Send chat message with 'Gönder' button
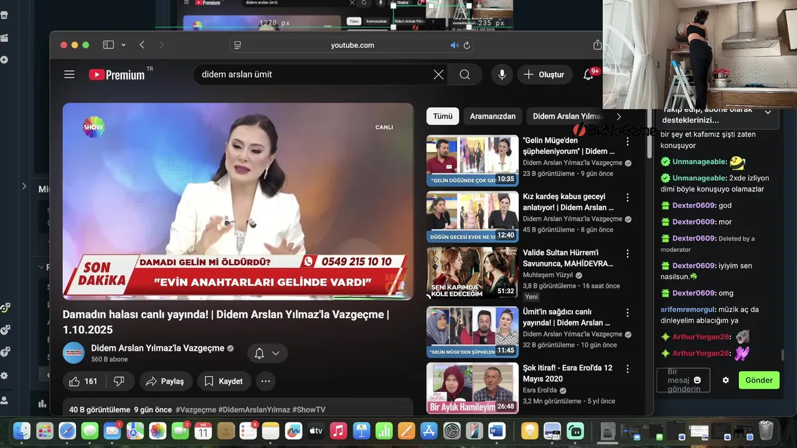 [759, 380]
